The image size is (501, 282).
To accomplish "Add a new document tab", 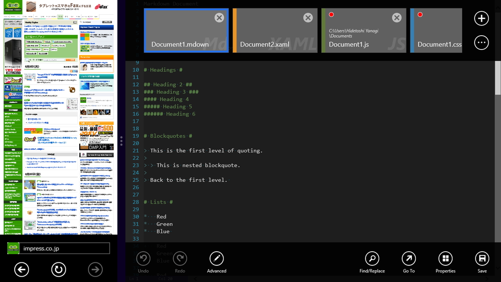I will pos(481,19).
